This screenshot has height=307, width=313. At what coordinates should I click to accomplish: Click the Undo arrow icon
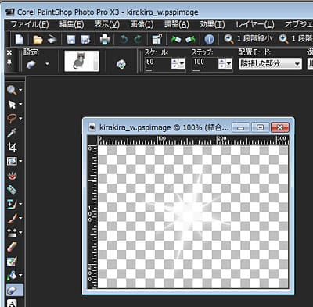point(124,40)
